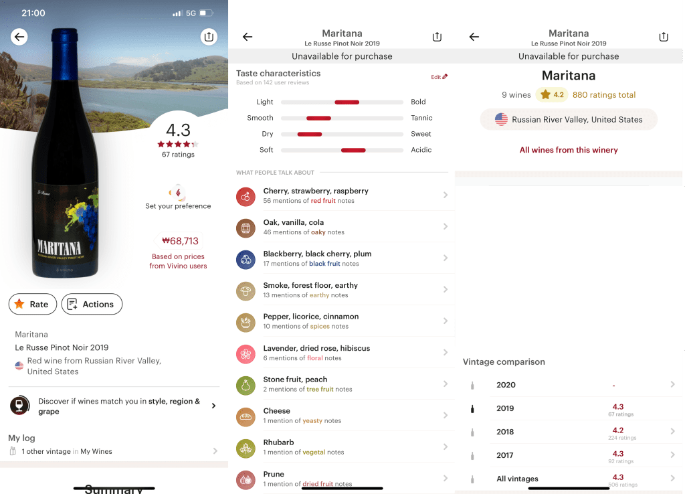Open 1 other vintage in My Wines

(x=114, y=451)
